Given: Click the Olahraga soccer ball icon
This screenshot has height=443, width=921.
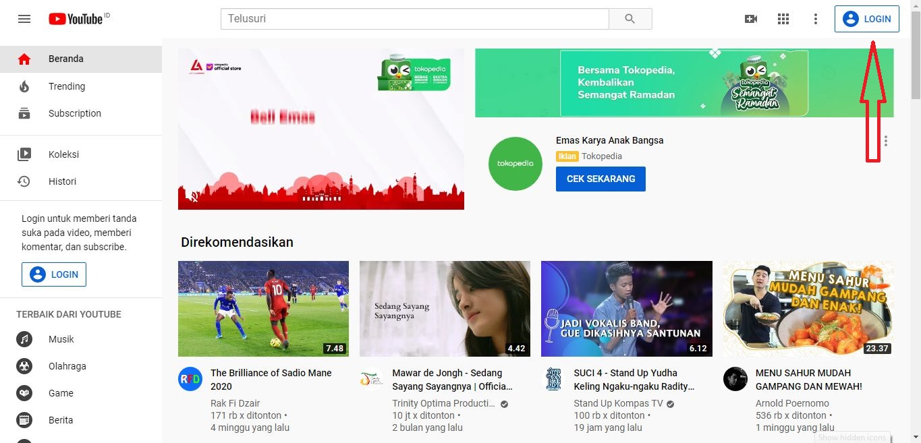Looking at the screenshot, I should point(24,366).
